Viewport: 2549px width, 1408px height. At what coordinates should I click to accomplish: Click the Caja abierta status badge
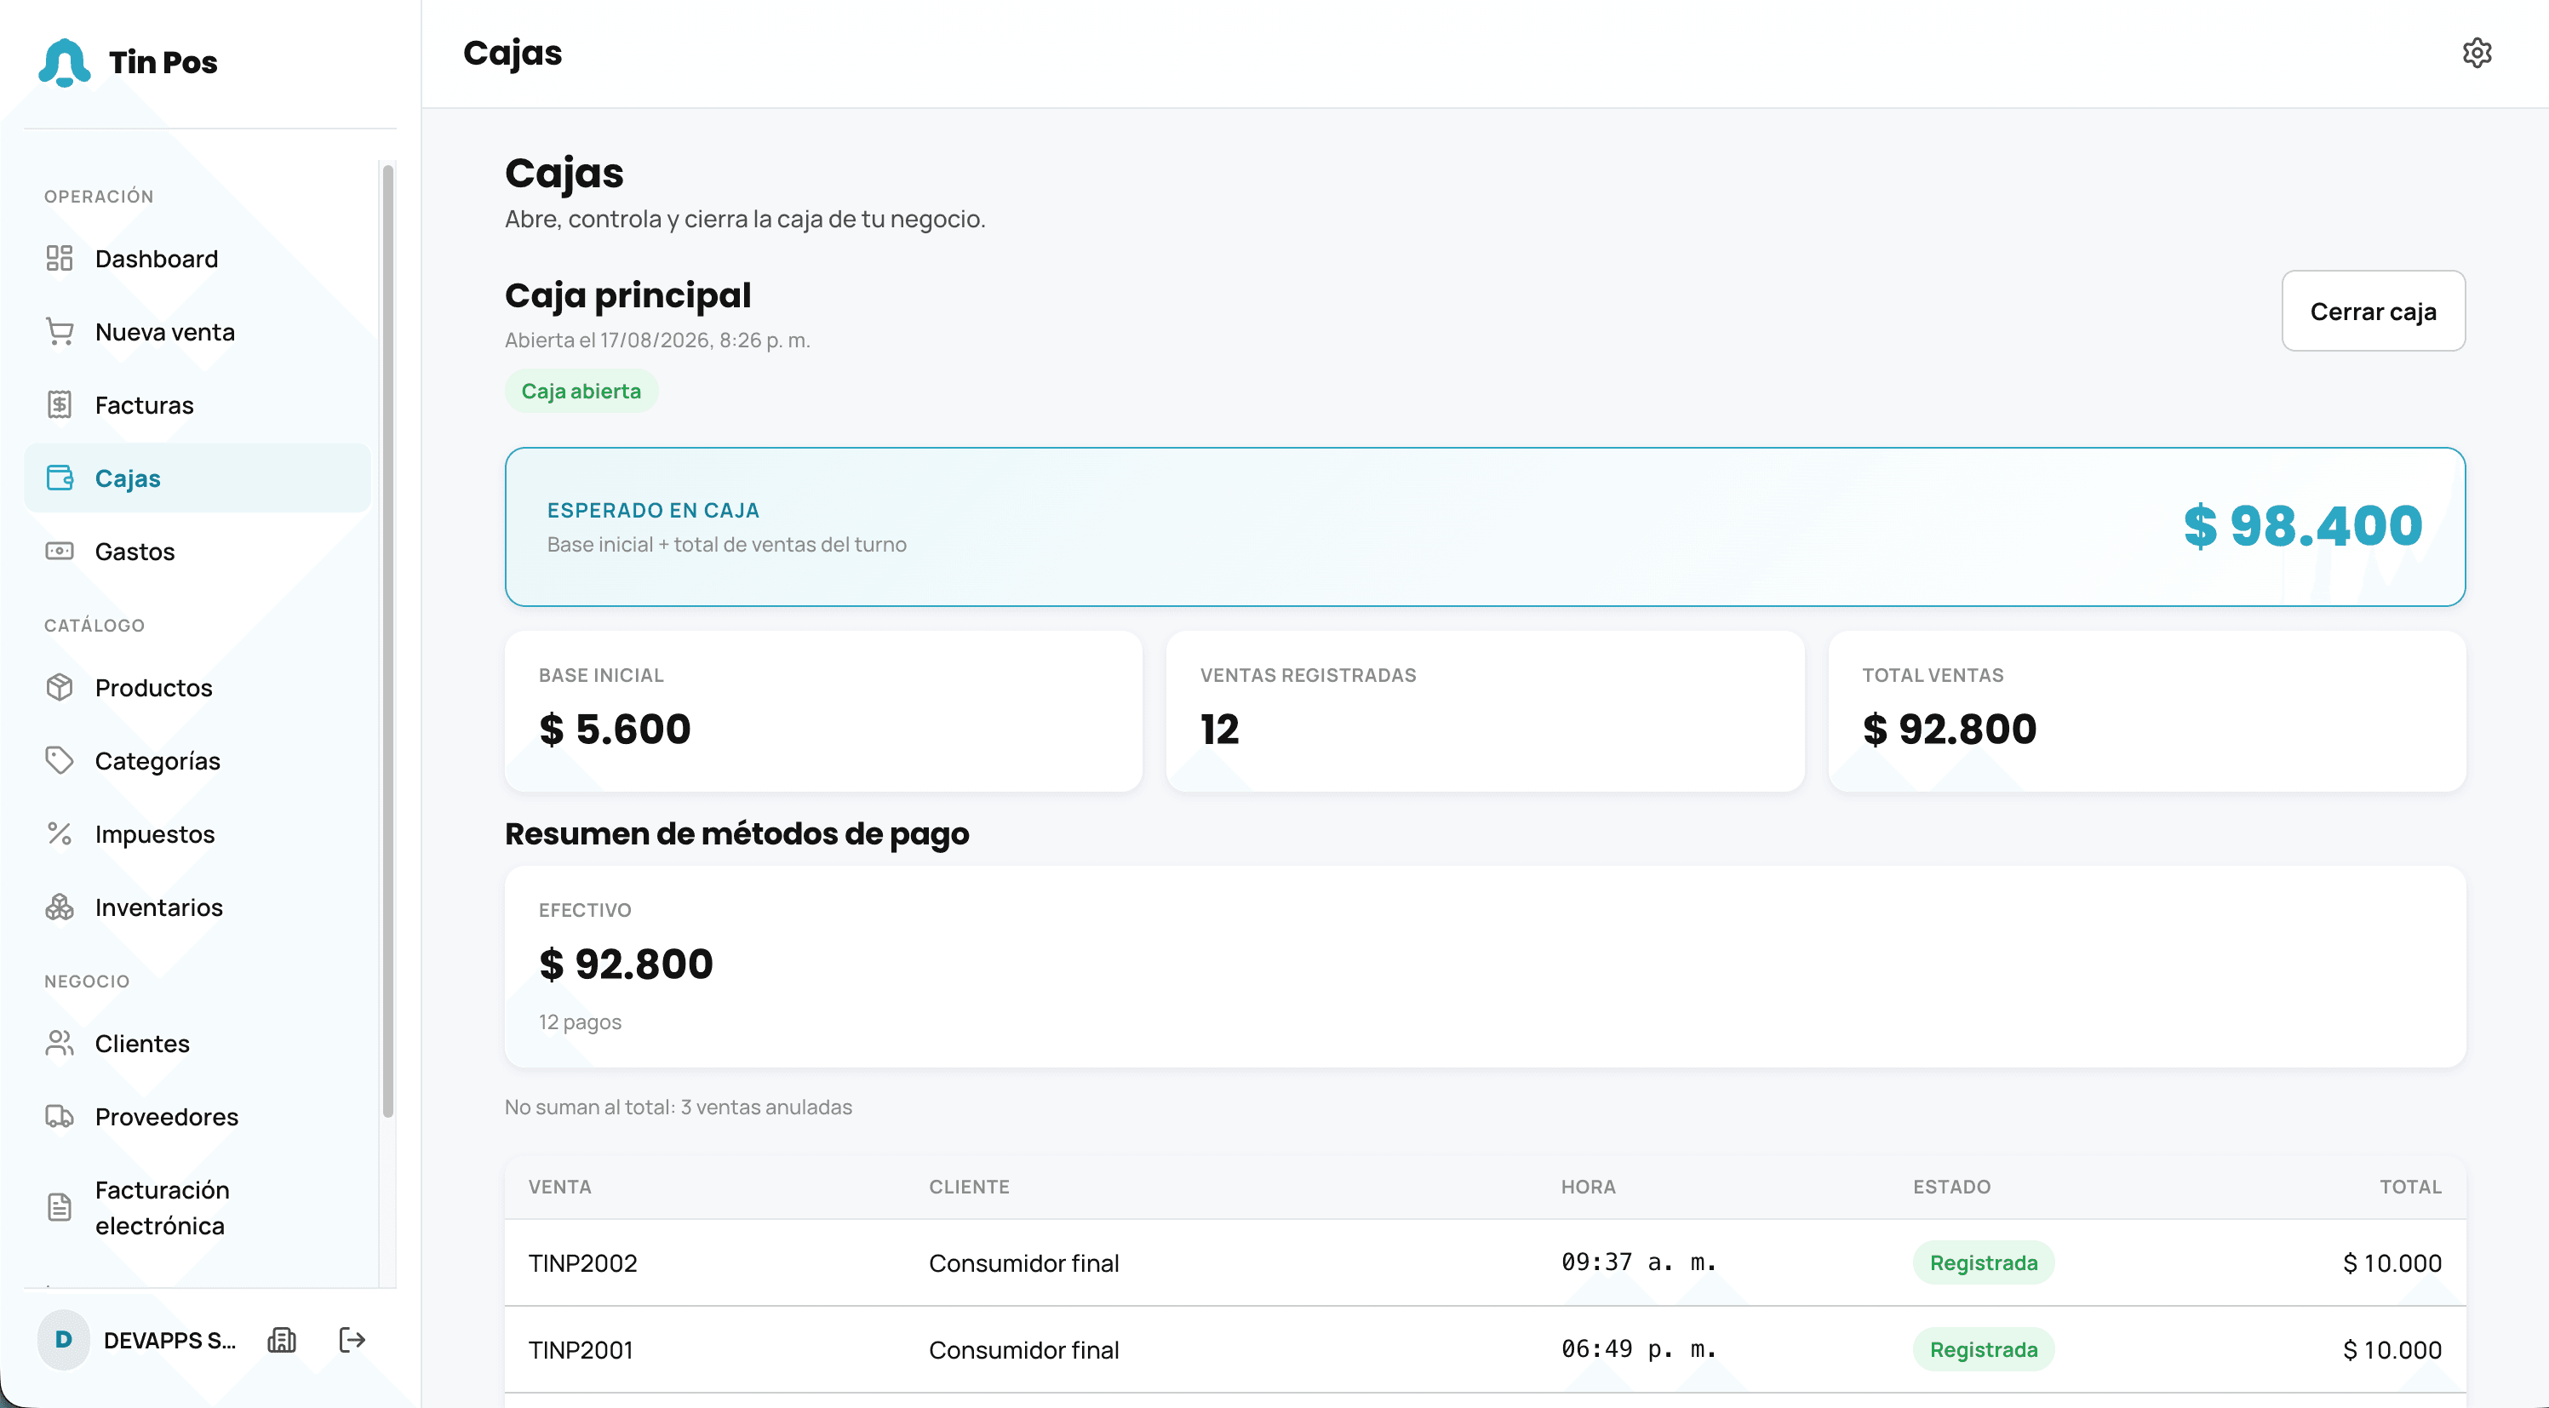coord(581,391)
